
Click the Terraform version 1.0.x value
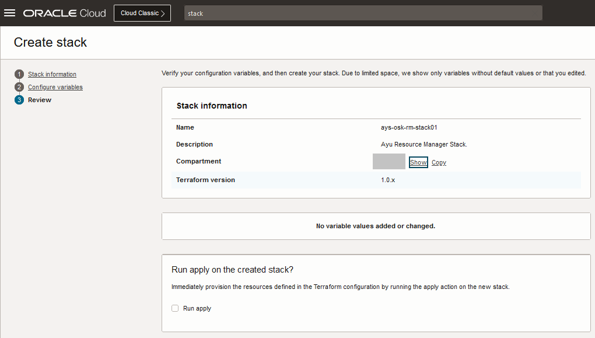pyautogui.click(x=388, y=180)
